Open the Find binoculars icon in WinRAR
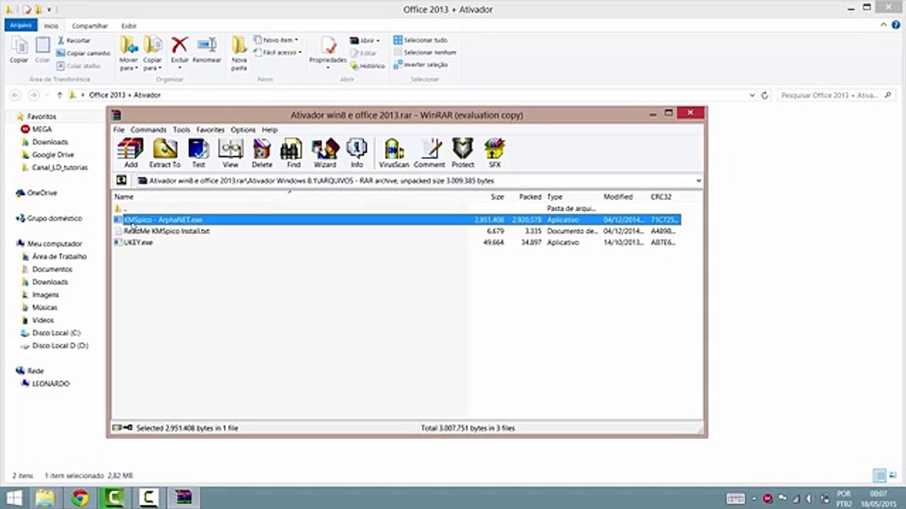 [x=292, y=153]
